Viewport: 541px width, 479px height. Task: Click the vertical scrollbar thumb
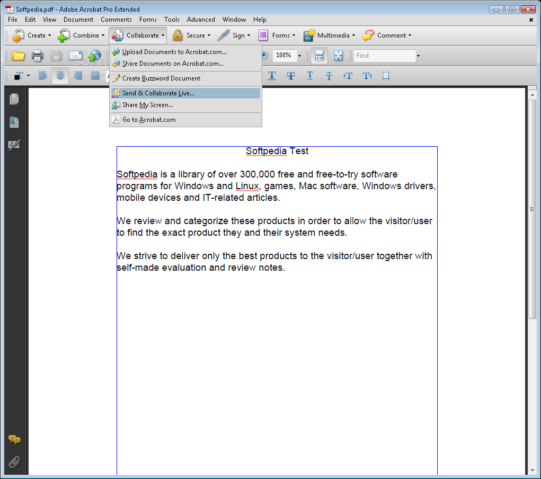coord(533,209)
